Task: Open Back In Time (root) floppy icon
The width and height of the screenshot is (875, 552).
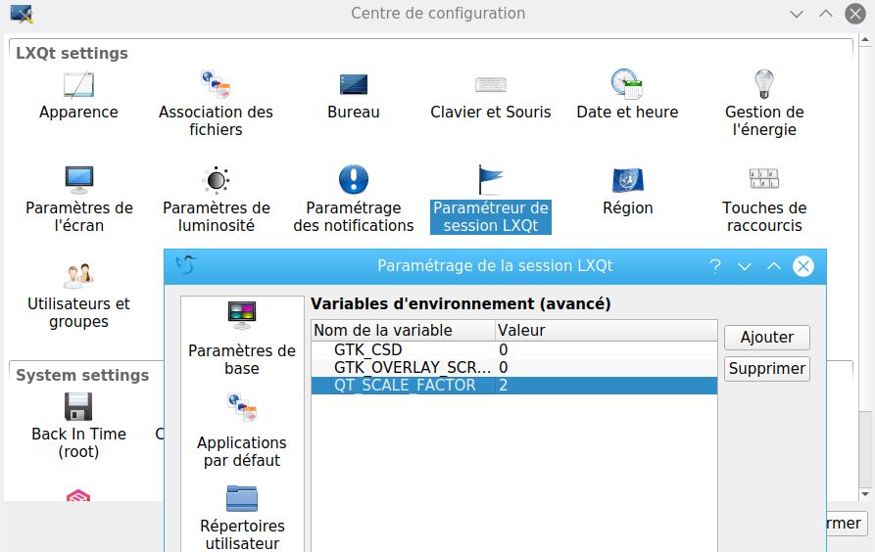Action: click(78, 406)
